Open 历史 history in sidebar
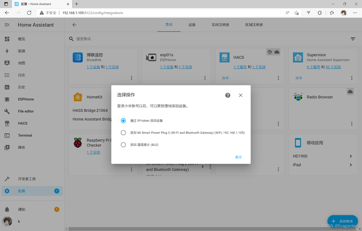The width and height of the screenshot is (362, 231). [32, 87]
